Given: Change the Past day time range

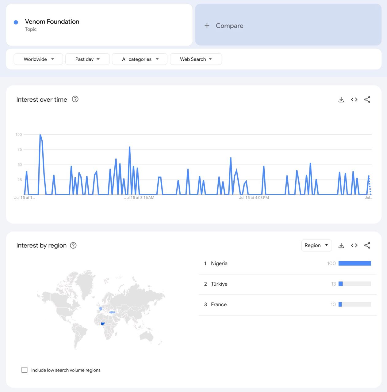Looking at the screenshot, I should (x=87, y=59).
